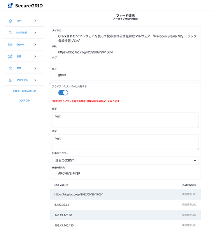Open the ご意見・お問い合わせ link
This screenshot has height=230, width=214.
(24, 91)
